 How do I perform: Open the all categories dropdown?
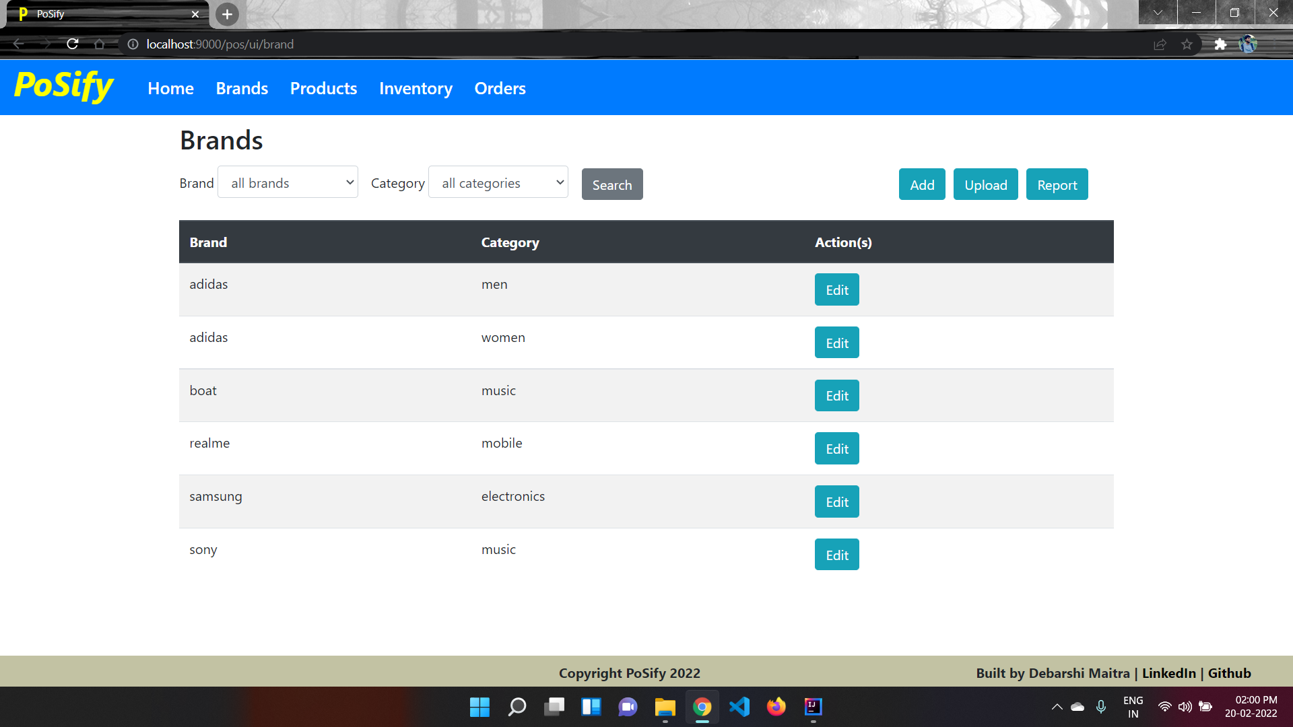pos(498,182)
